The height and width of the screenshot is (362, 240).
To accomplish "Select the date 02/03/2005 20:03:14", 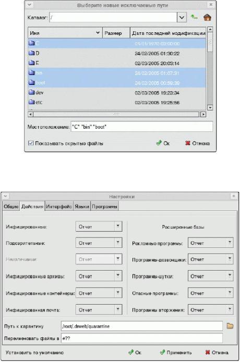I will [157, 63].
